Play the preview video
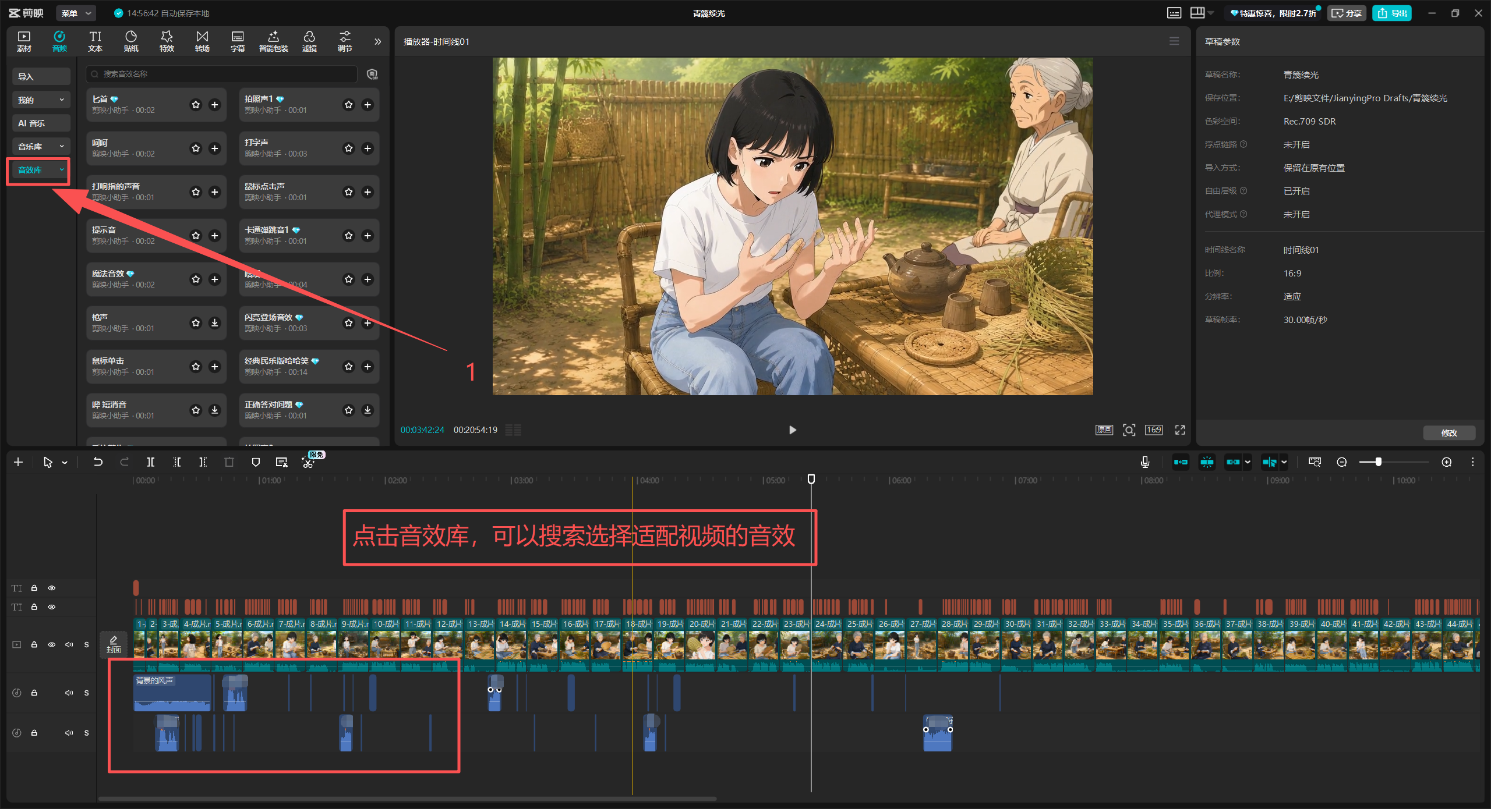Screen dimensions: 1491x809 click(x=792, y=430)
